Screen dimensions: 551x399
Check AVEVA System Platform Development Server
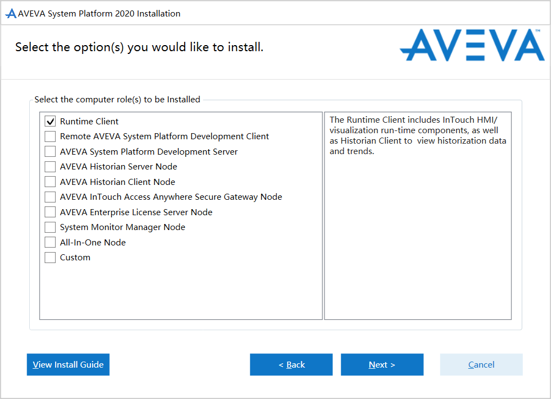50,152
